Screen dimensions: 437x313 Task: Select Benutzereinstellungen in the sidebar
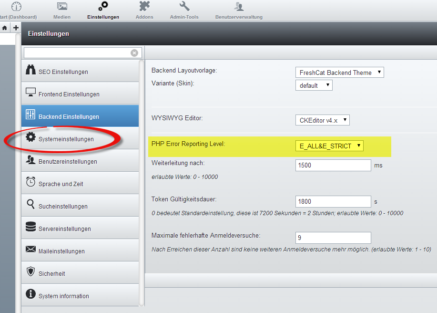pos(68,161)
